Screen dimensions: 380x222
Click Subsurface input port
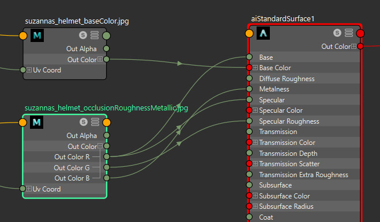[249, 185]
